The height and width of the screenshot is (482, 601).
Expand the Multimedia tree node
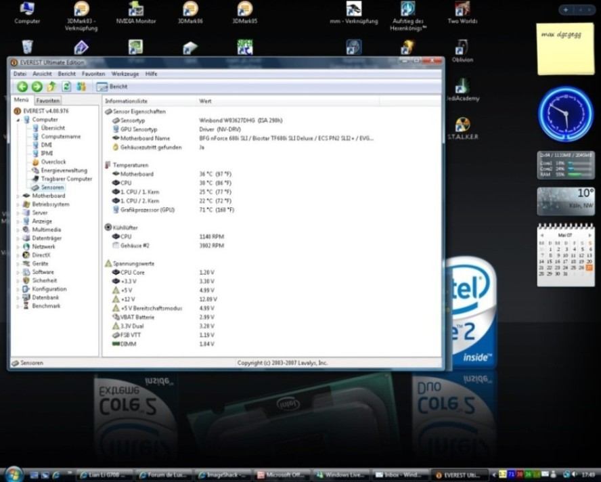coord(18,229)
